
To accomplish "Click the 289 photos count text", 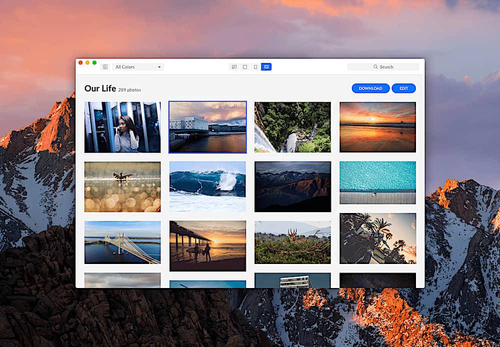I will (x=129, y=90).
